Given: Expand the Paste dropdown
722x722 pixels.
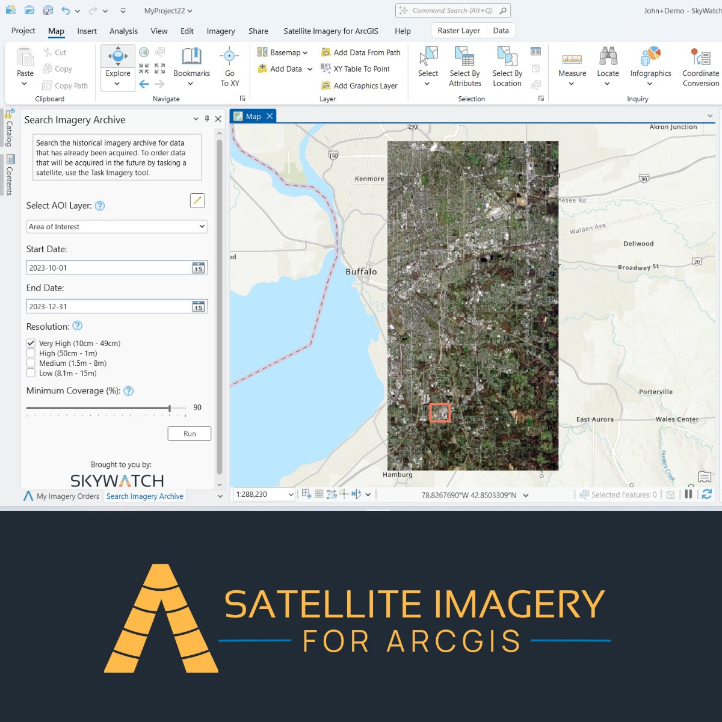Looking at the screenshot, I should [25, 84].
